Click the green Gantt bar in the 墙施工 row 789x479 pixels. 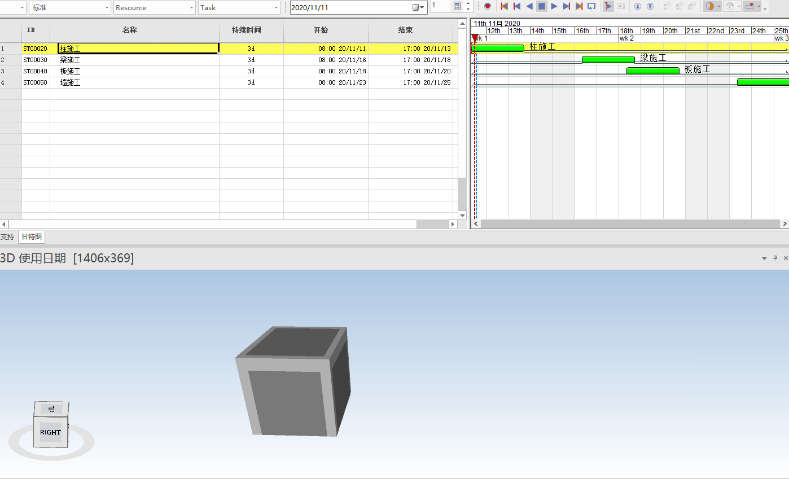tap(763, 82)
